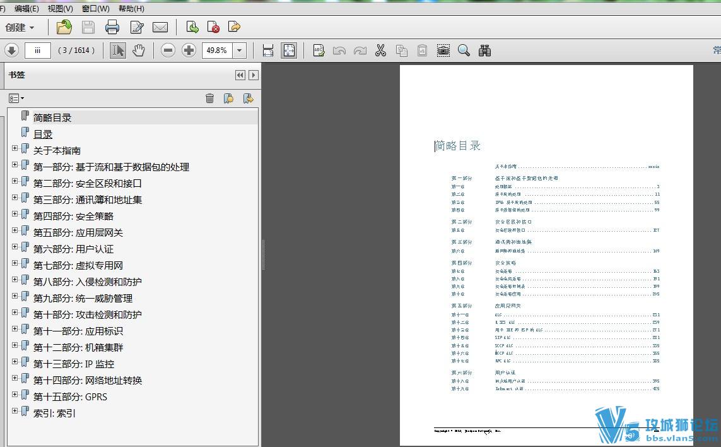This screenshot has width=721, height=447.
Task: Select the Hand tool in the toolbar
Action: pyautogui.click(x=139, y=50)
